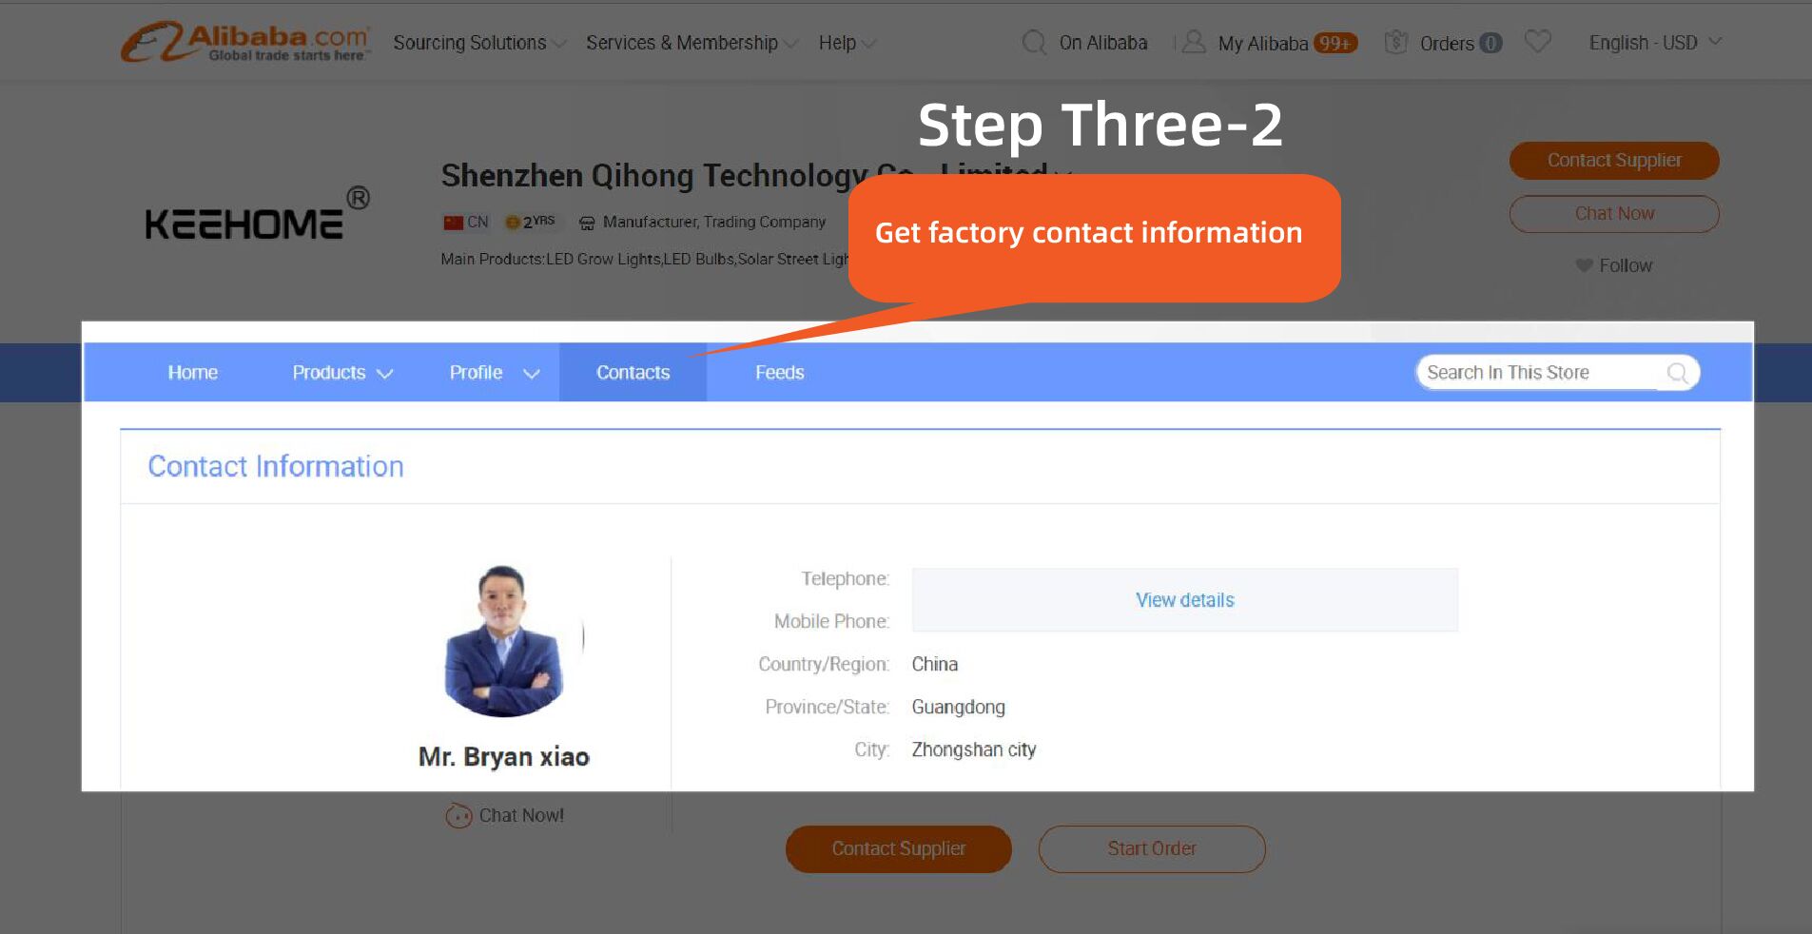
Task: Click the On Alibaba search field
Action: 1103,43
